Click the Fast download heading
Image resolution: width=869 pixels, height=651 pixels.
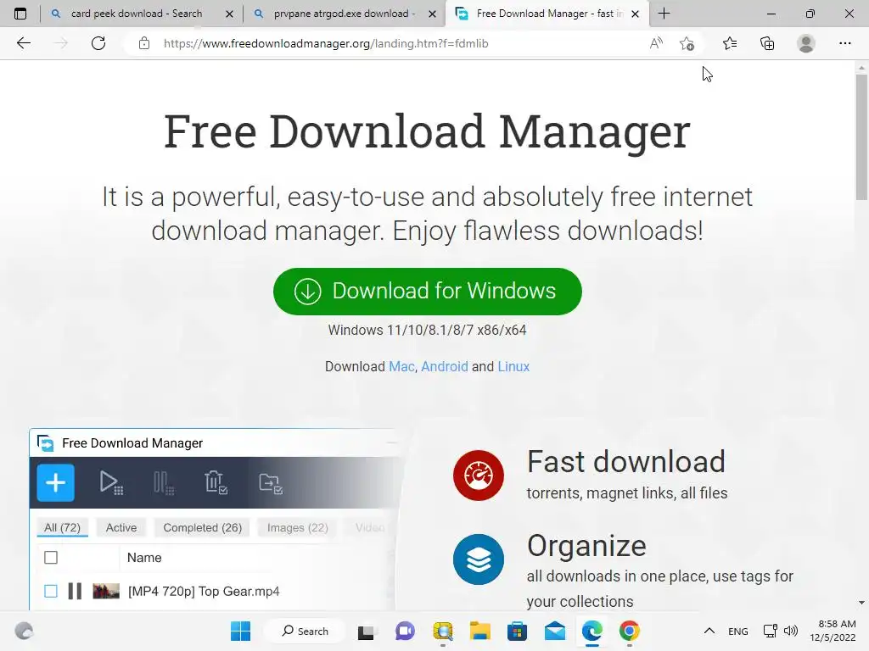[x=625, y=462]
